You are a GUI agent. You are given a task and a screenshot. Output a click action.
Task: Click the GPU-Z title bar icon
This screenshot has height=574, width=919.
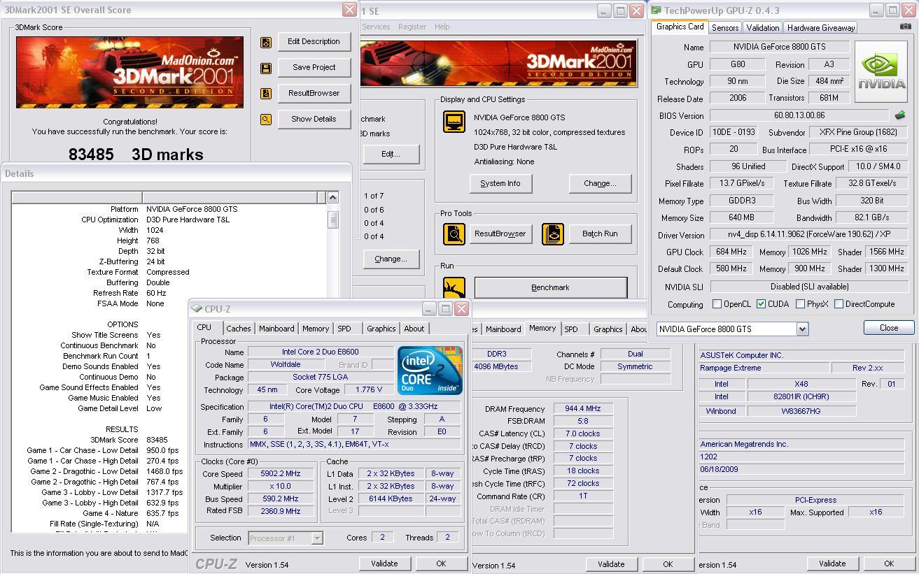tap(657, 10)
